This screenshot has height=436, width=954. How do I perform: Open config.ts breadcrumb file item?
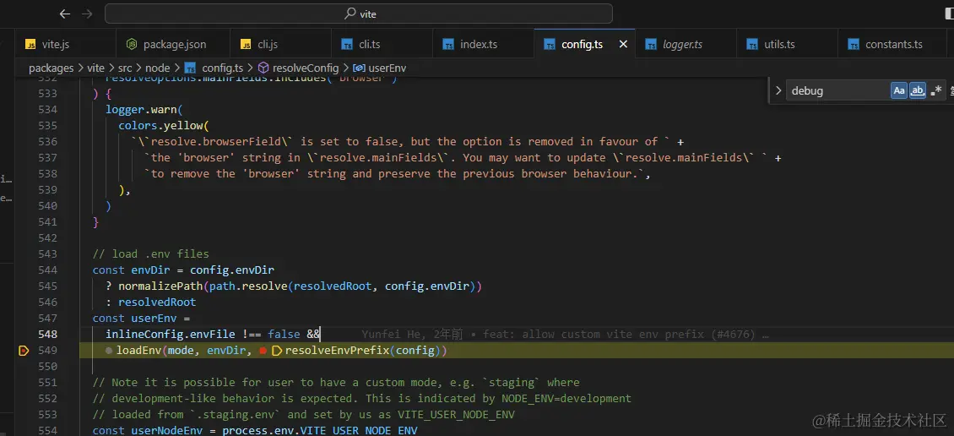214,68
